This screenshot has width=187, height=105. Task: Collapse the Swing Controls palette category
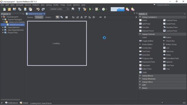[x=140, y=34]
